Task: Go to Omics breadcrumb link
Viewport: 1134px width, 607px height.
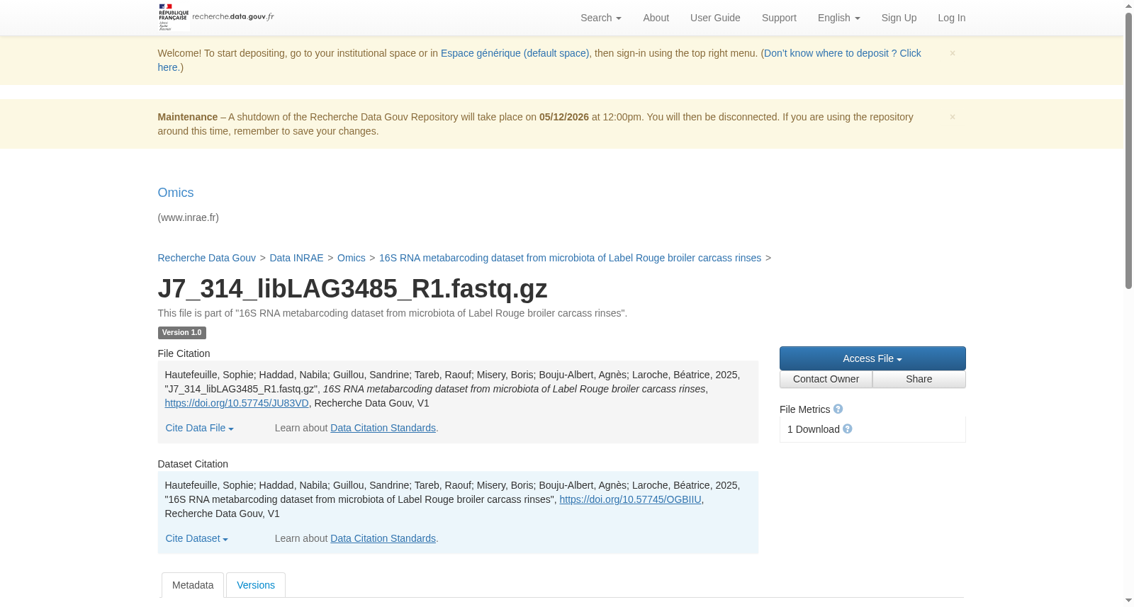Action: point(352,258)
